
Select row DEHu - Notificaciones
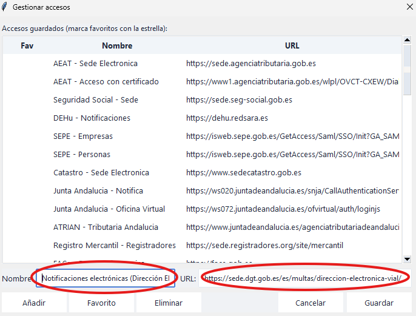(202, 118)
